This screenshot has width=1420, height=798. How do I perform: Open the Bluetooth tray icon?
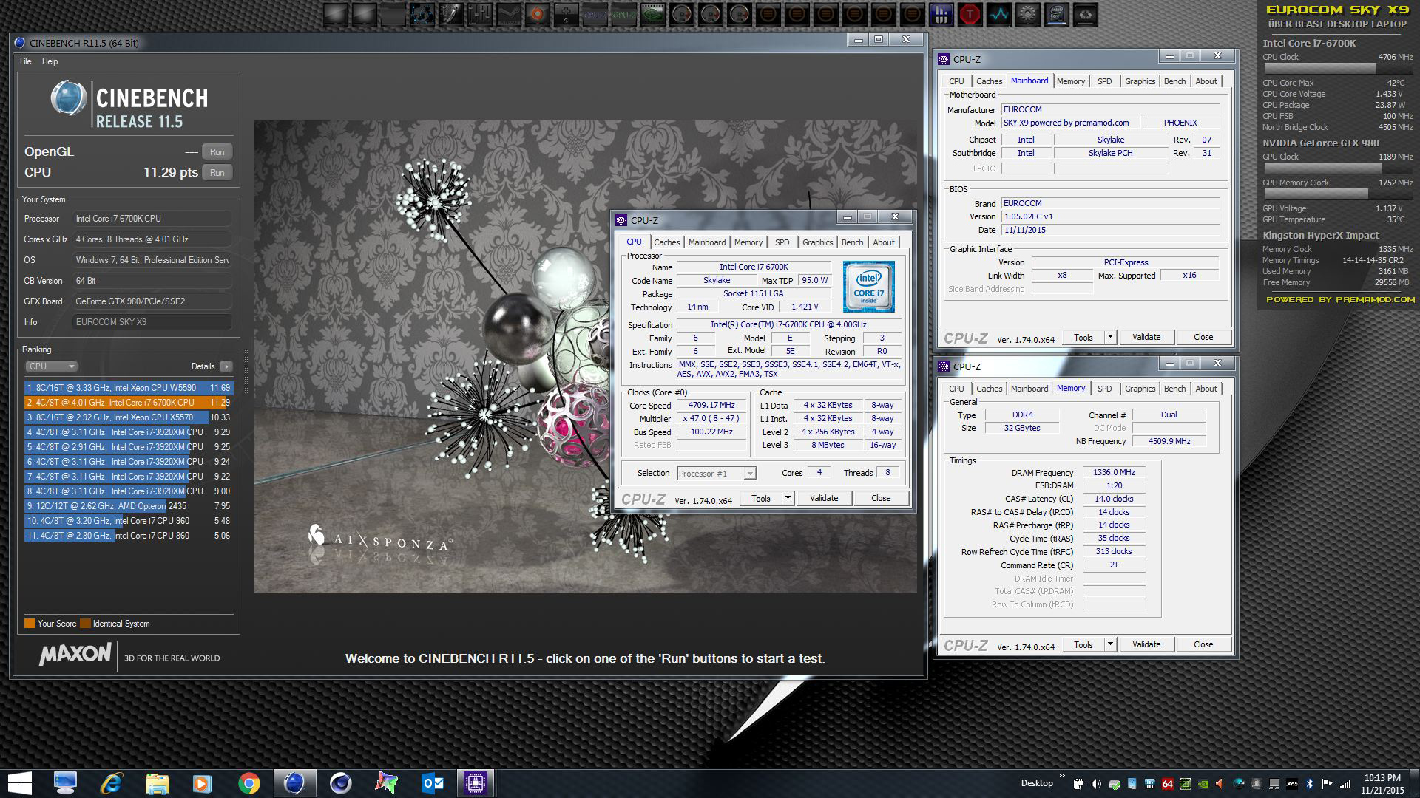point(1309,784)
